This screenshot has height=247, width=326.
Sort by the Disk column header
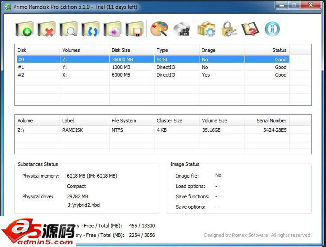(38, 50)
